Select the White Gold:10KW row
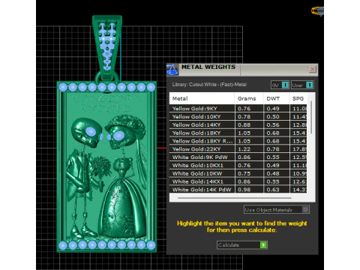 (x=238, y=173)
